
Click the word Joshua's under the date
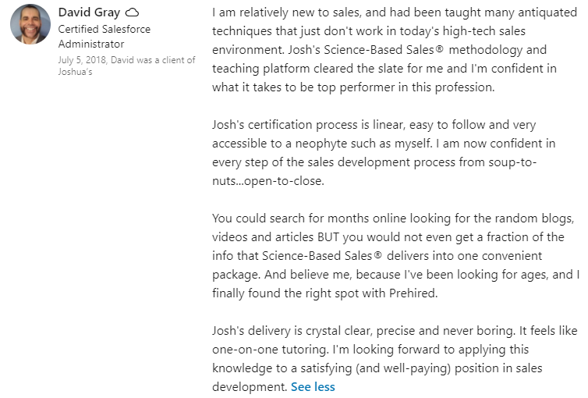[76, 71]
